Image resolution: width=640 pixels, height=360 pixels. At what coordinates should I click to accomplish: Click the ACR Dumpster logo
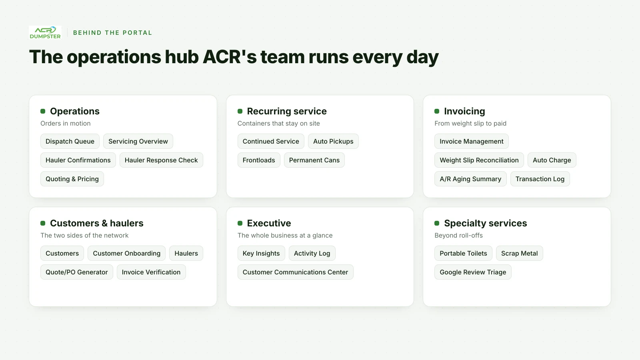45,32
